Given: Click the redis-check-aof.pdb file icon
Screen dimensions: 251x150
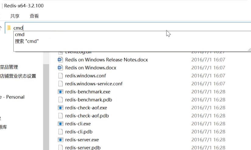Looking at the screenshot, I should [60, 116].
